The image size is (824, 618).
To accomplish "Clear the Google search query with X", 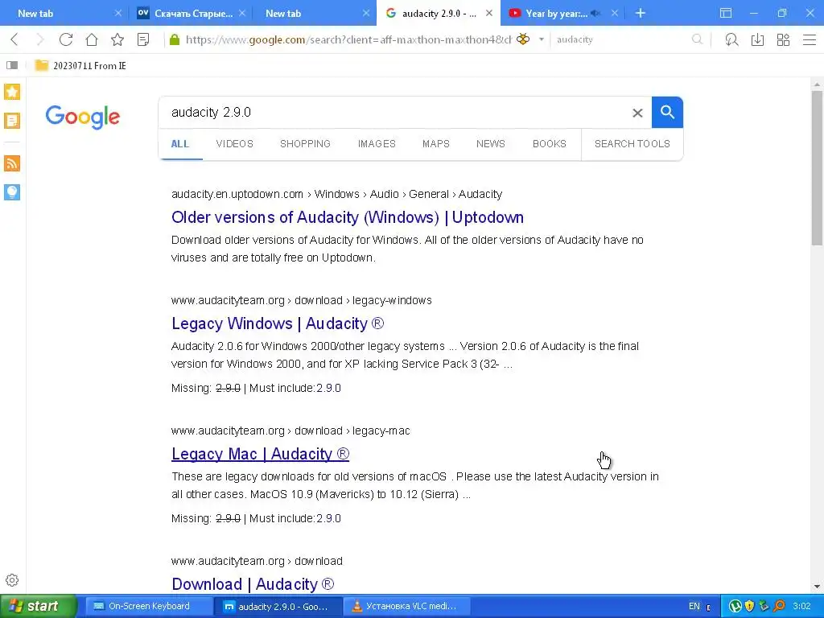I will tap(637, 113).
